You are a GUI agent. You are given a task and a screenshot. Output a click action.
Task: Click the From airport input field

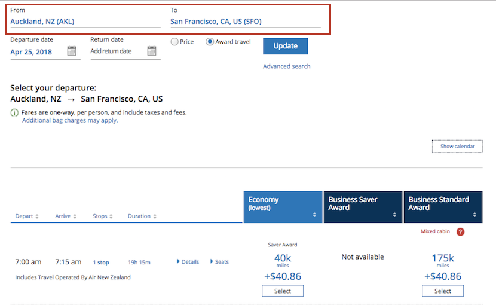coord(85,22)
